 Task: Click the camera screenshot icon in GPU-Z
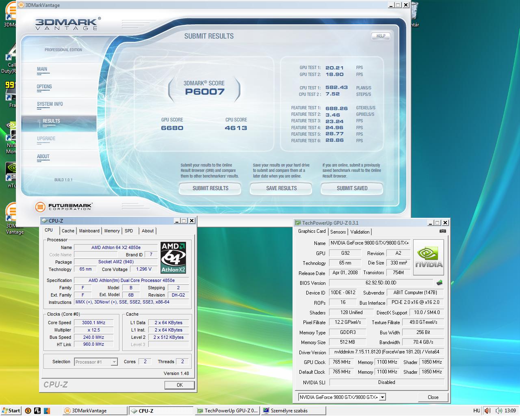[x=443, y=231]
